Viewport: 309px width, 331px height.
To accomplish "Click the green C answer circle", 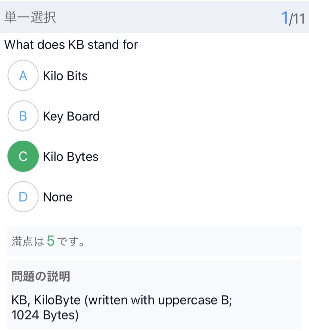I will pos(23,156).
